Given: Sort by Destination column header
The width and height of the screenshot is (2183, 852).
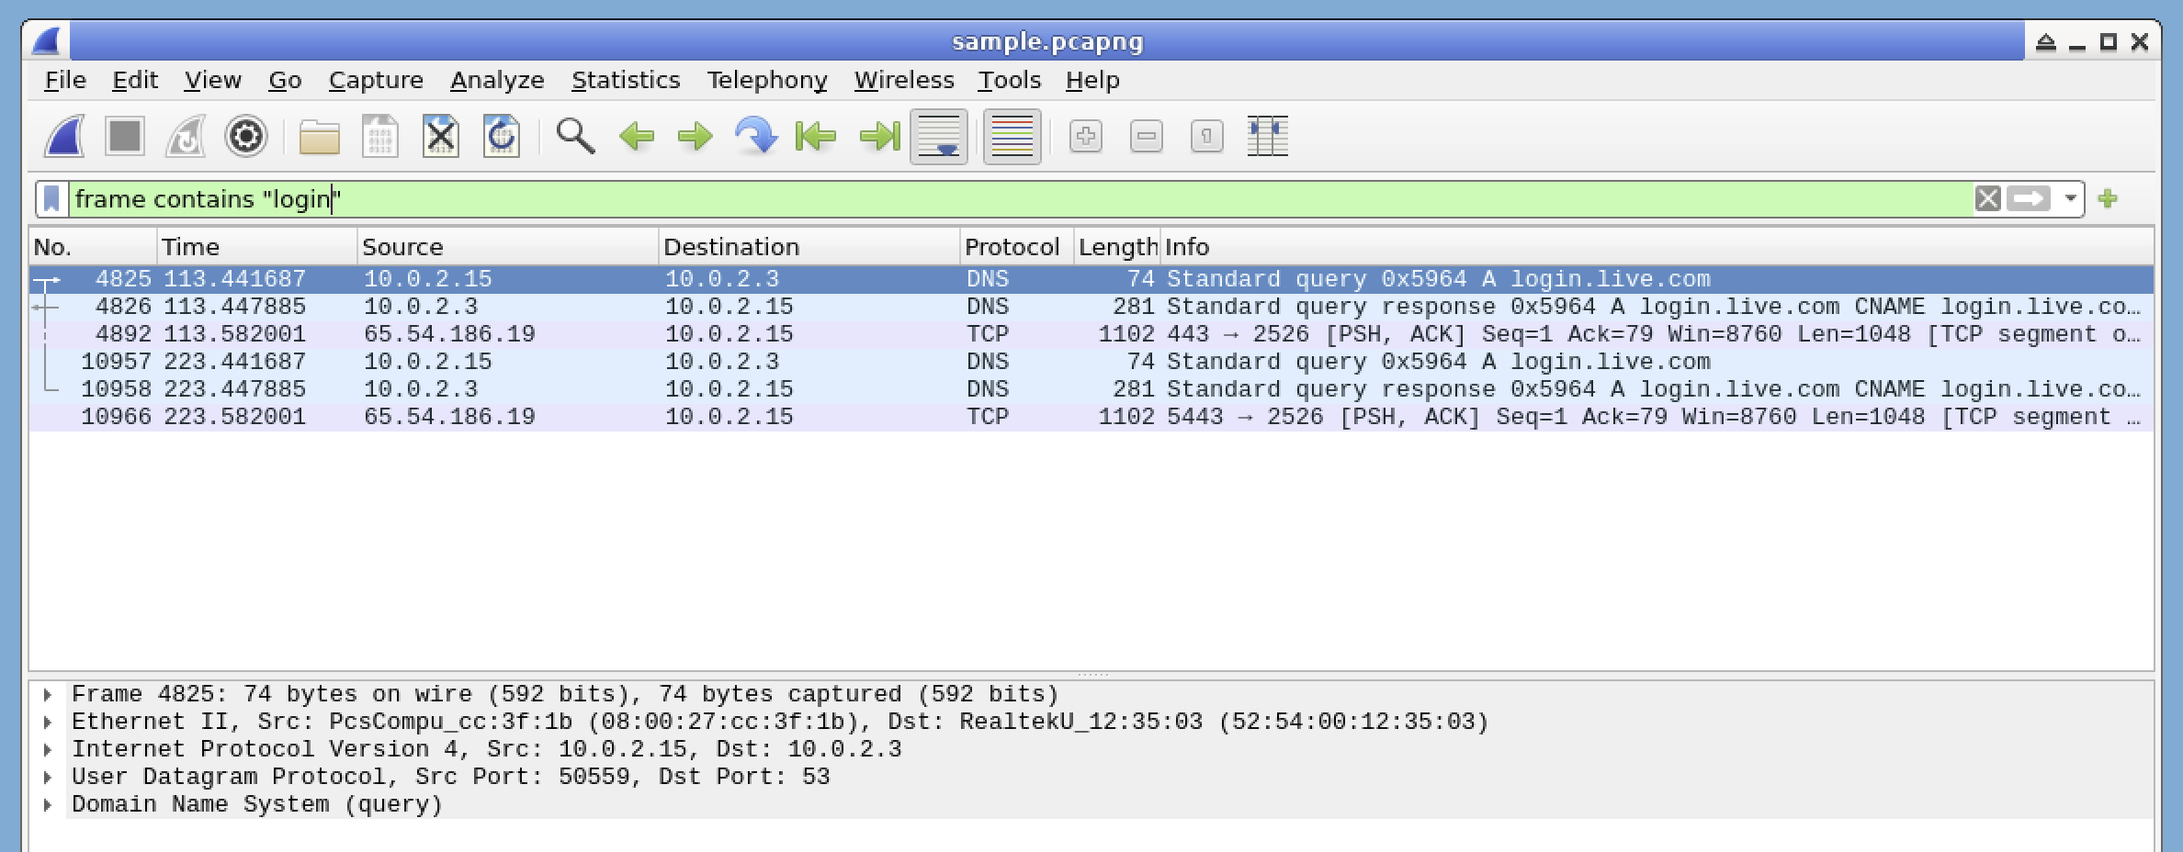Looking at the screenshot, I should (809, 247).
